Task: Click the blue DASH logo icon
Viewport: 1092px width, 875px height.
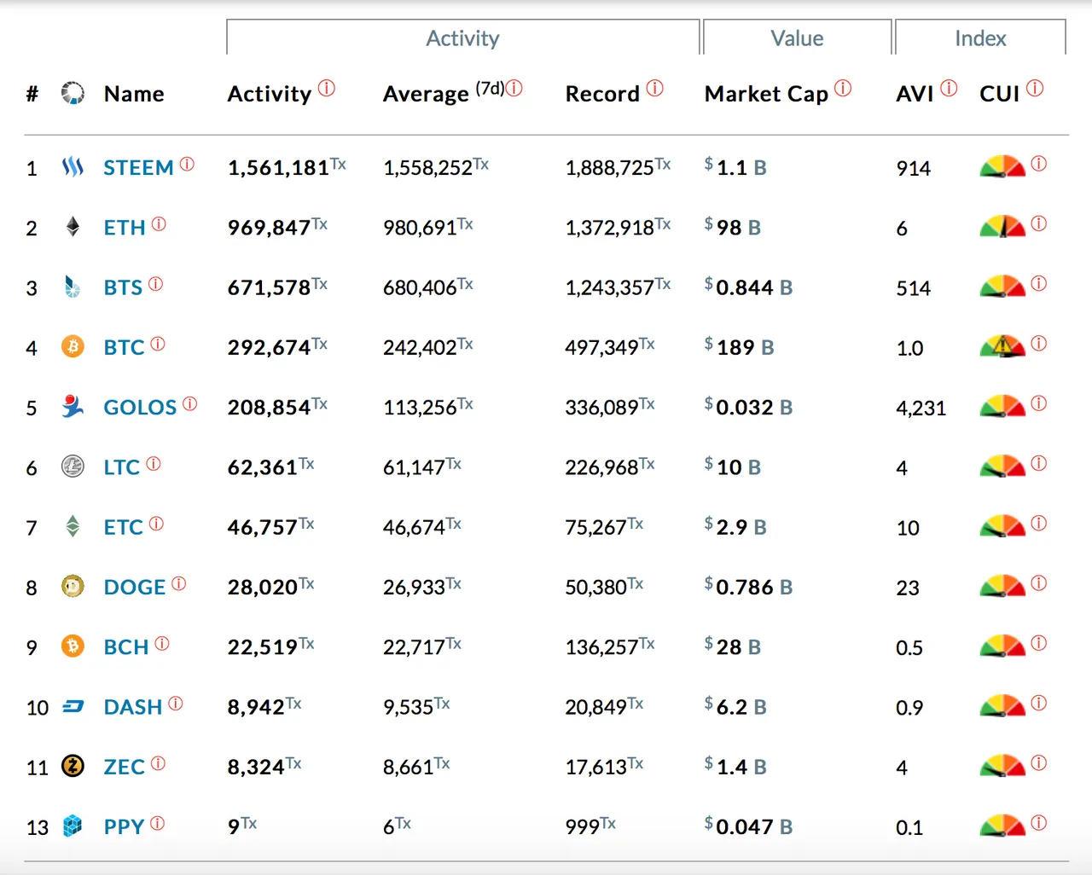Action: click(73, 706)
